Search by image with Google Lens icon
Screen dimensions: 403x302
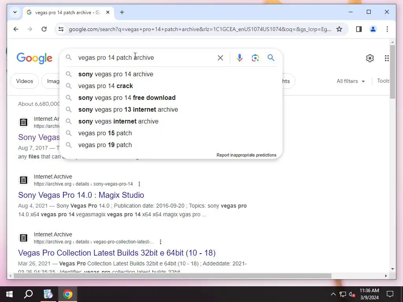(255, 58)
